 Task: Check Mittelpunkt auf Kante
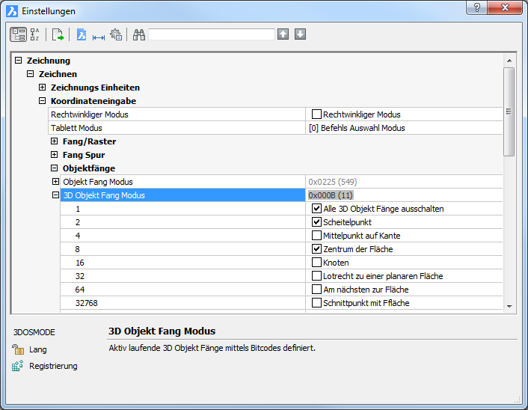(x=316, y=236)
